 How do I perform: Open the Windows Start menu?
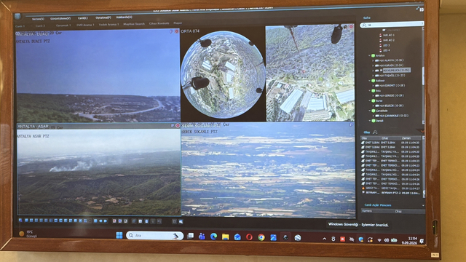pyautogui.click(x=119, y=236)
